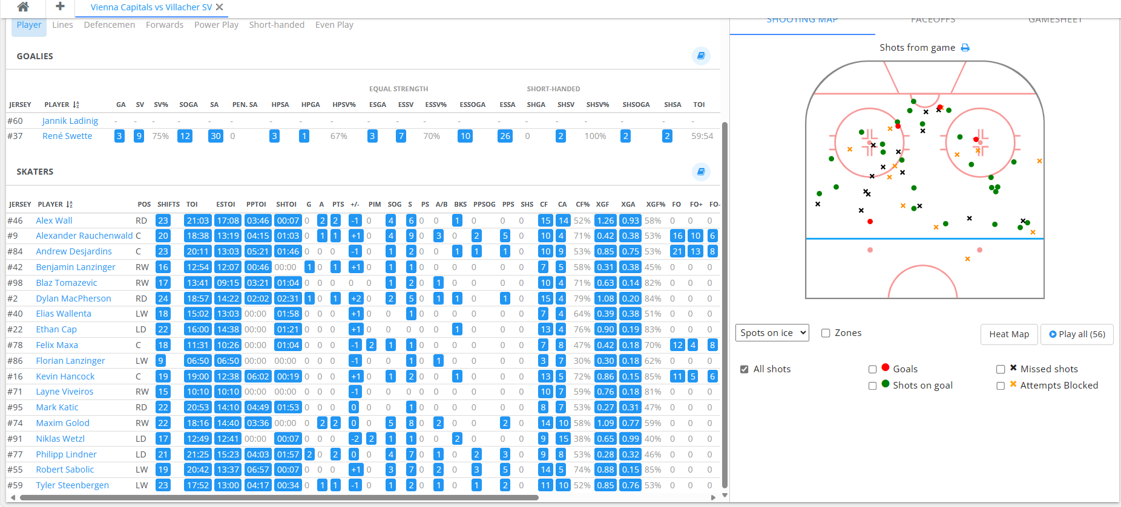Close the Vienna Capitals vs Villacher SV tab
This screenshot has height=507, width=1121.
[220, 7]
